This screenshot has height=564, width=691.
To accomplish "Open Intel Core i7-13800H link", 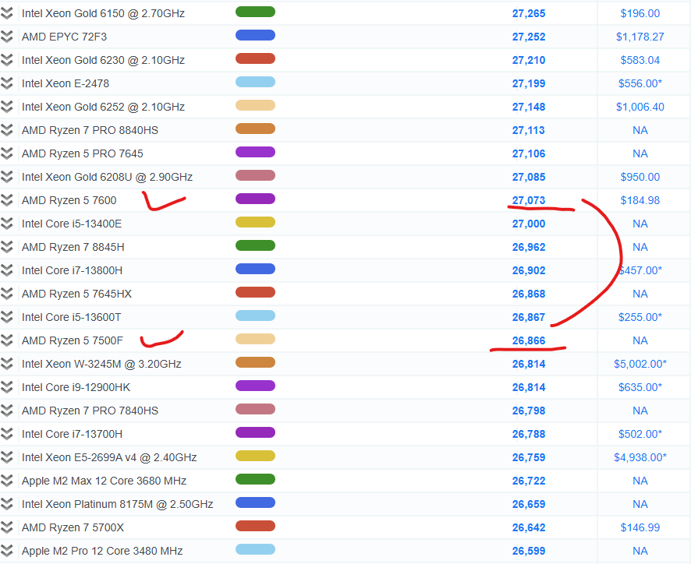I will (73, 270).
